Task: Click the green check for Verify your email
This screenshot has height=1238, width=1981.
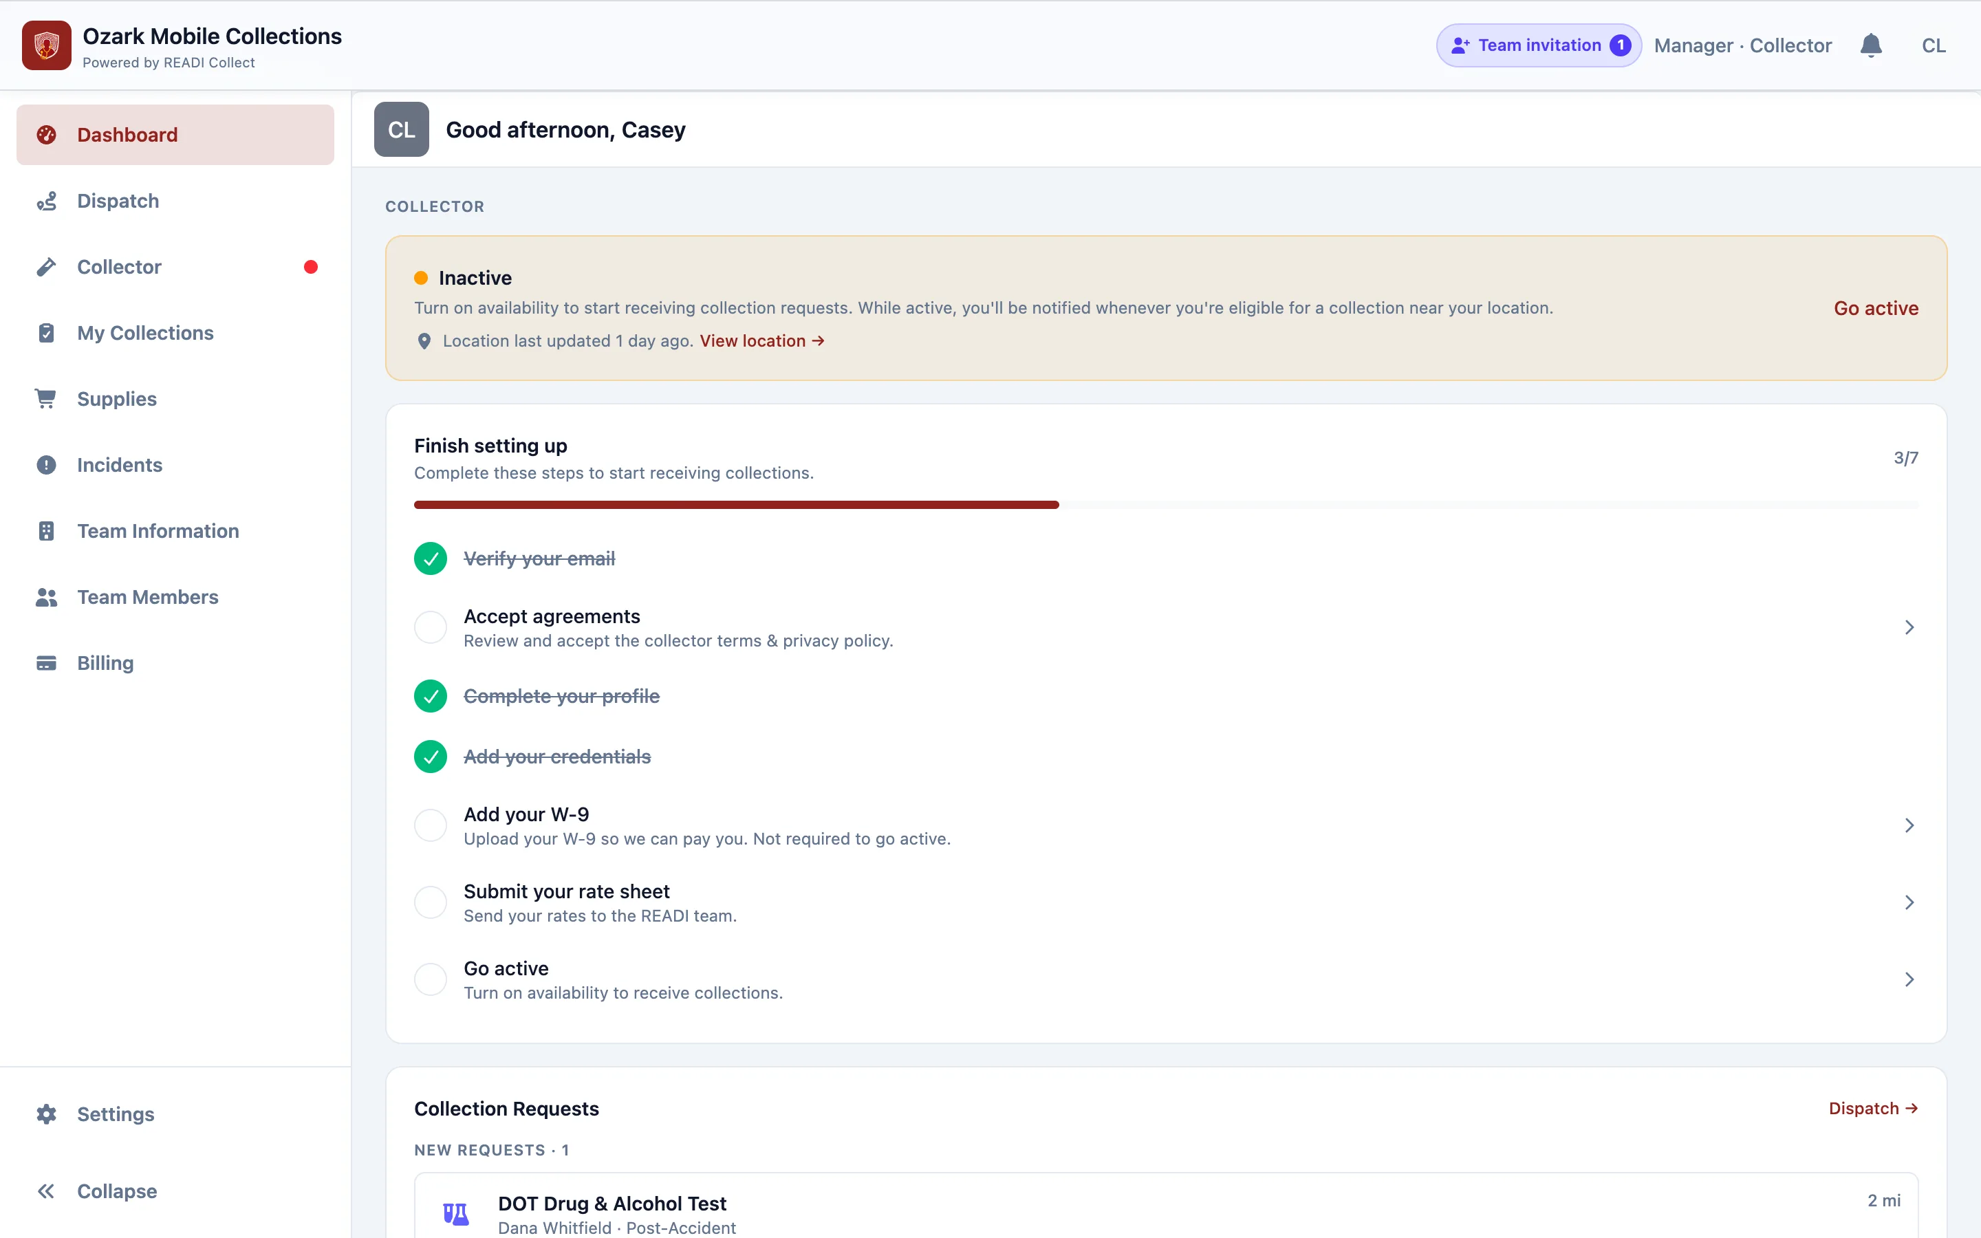Action: [x=431, y=558]
